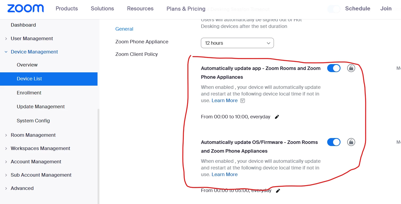Click Schedule in the header
Viewport: 401px width, 204px height.
click(x=358, y=9)
